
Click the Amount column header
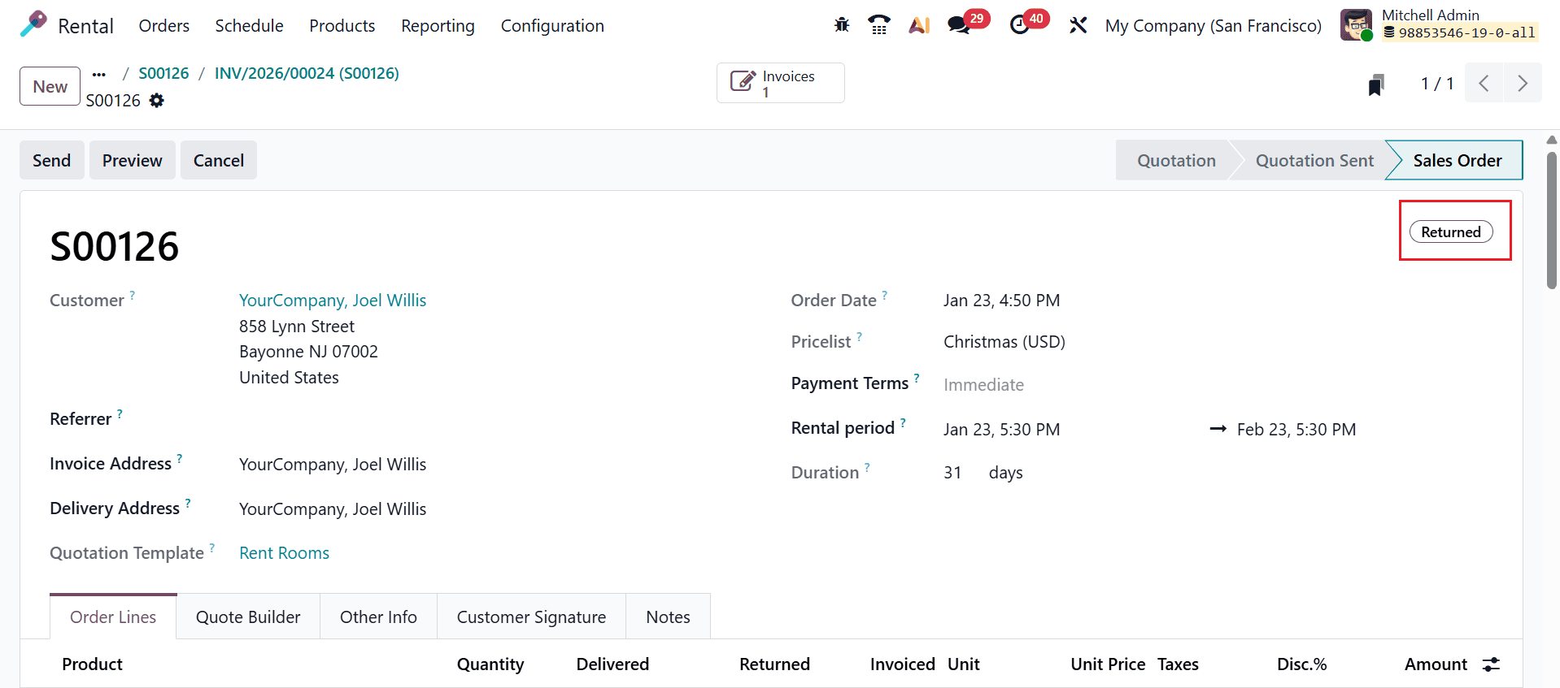click(x=1436, y=664)
